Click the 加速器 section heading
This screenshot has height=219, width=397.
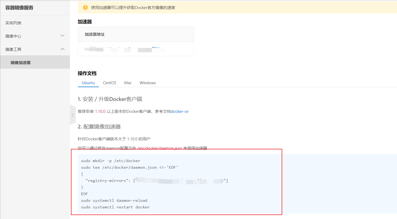point(85,22)
